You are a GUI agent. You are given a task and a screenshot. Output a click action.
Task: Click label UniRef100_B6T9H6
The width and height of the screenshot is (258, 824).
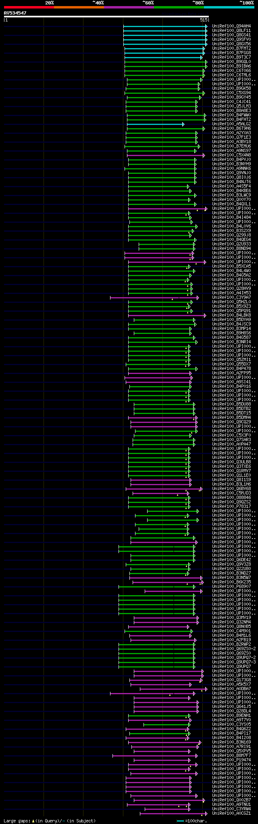[x=231, y=129]
